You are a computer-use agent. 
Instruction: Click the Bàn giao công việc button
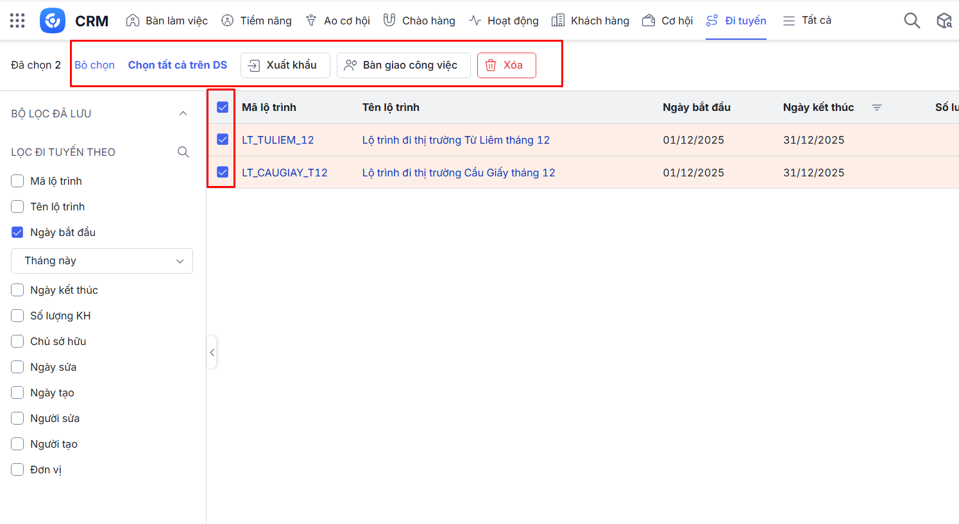click(403, 65)
